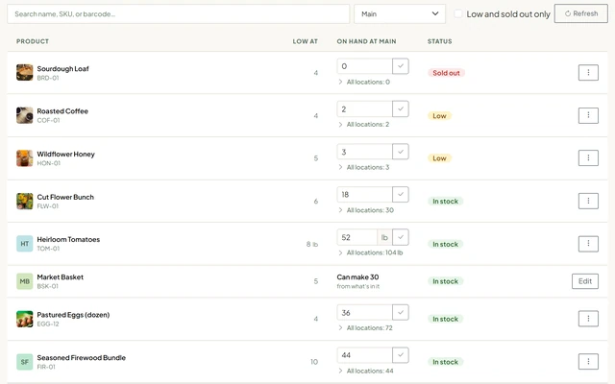Click the LOW AT column header
Image resolution: width=615 pixels, height=384 pixels.
tap(306, 41)
